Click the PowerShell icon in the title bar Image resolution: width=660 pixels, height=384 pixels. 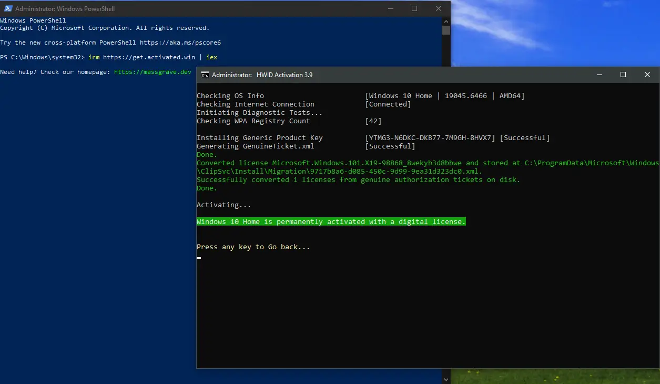click(8, 8)
